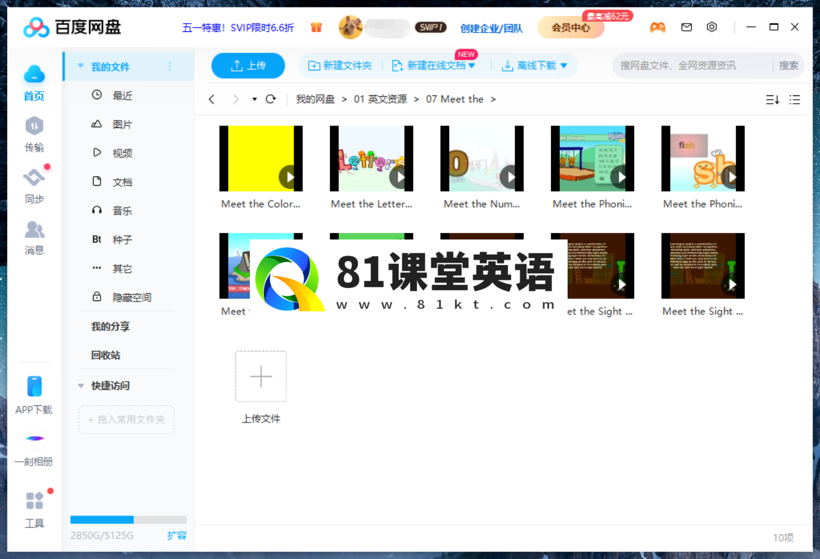Click the gift box icon in header
This screenshot has width=820, height=559.
tap(316, 28)
